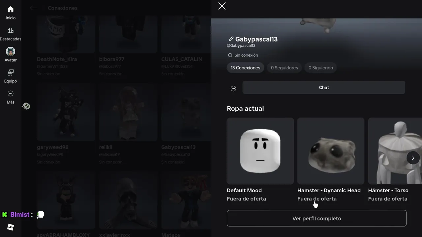This screenshot has height=237, width=422.
Task: Open the 13 Conexiones tab
Action: point(245,68)
